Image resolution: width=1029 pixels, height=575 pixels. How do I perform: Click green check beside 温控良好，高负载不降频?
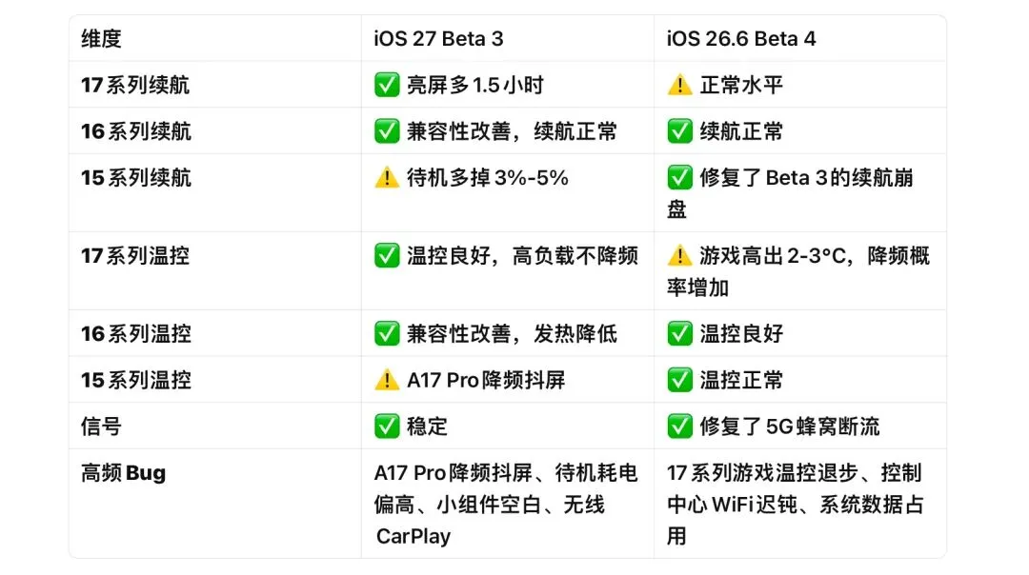click(x=387, y=256)
